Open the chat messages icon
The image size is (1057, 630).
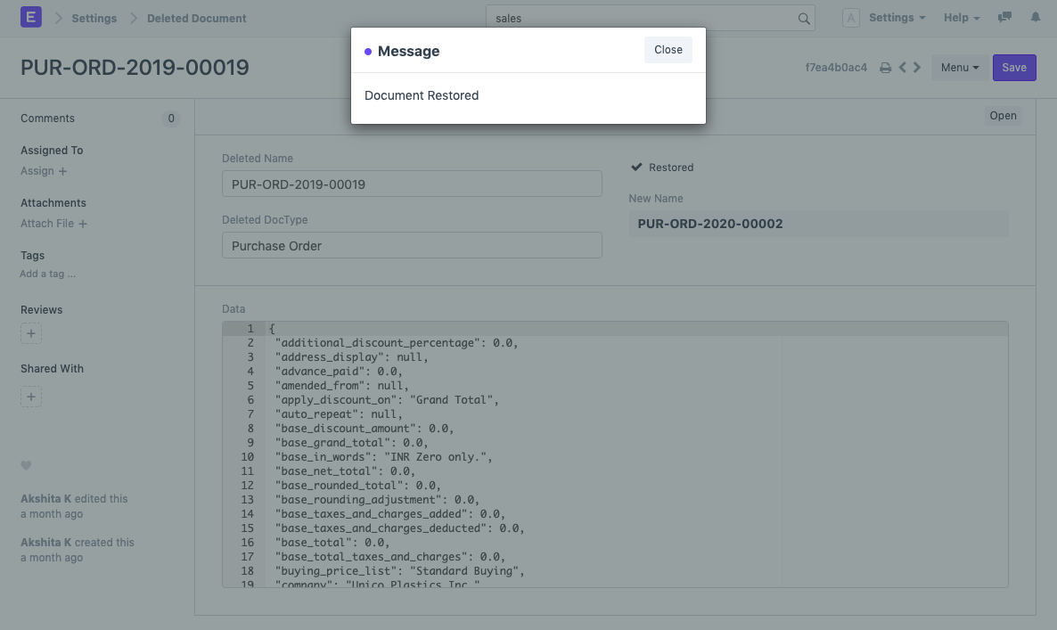1005,18
